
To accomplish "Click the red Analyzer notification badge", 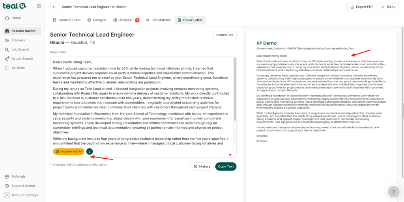I will click(137, 20).
